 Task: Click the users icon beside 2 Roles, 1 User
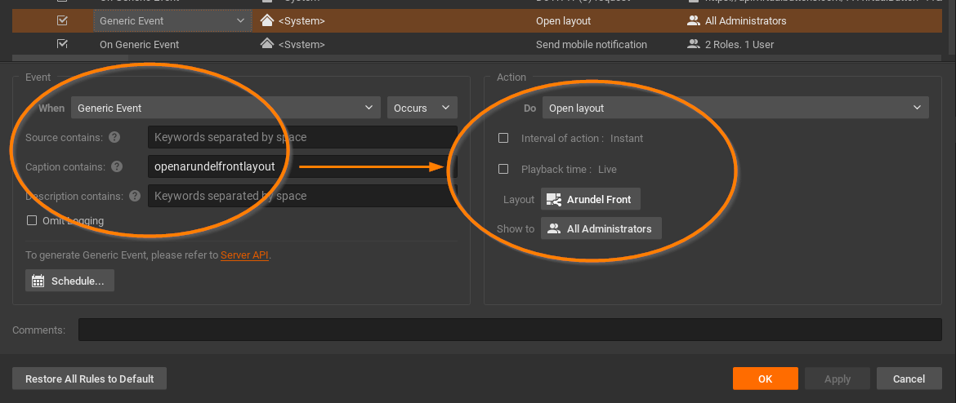[693, 44]
